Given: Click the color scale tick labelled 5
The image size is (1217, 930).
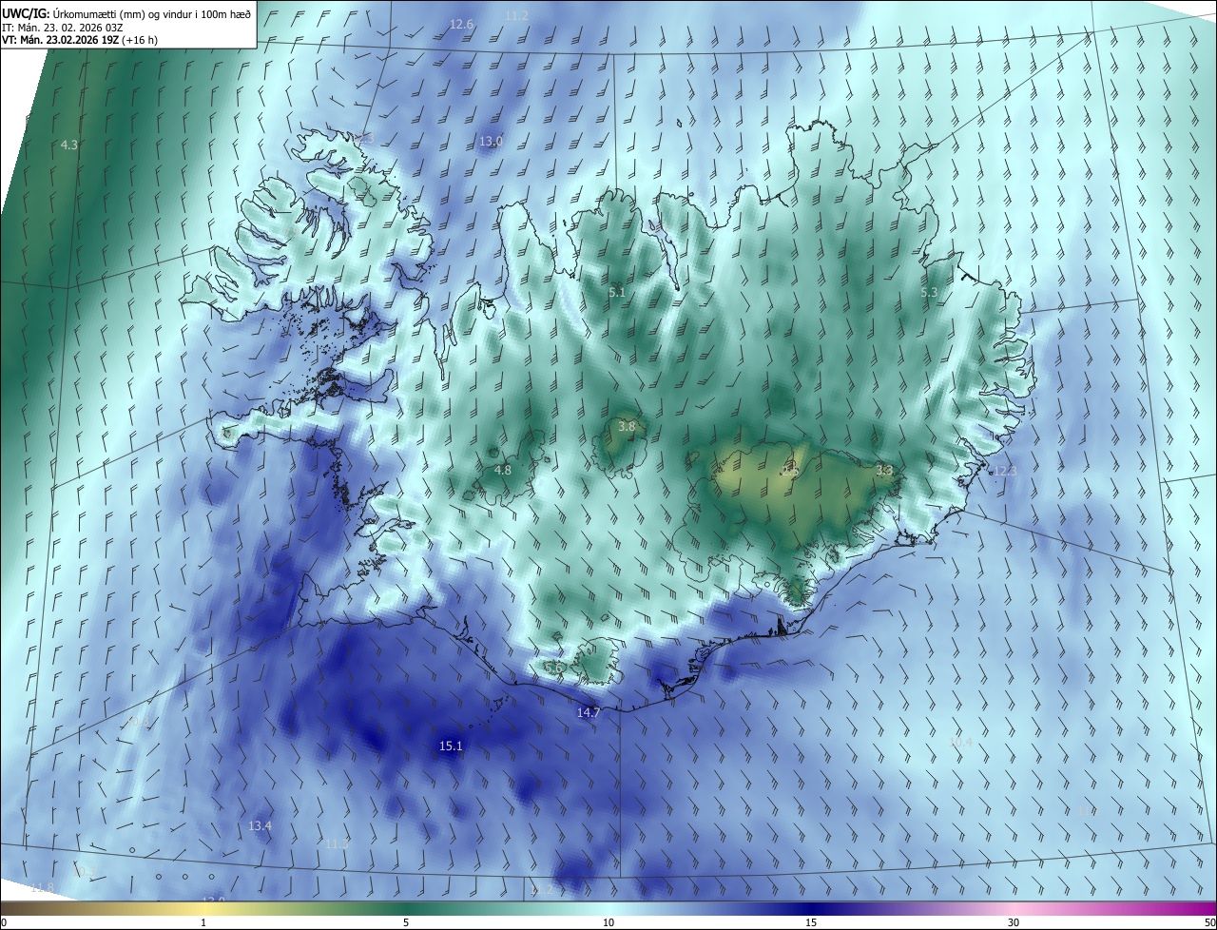Looking at the screenshot, I should coord(406,922).
